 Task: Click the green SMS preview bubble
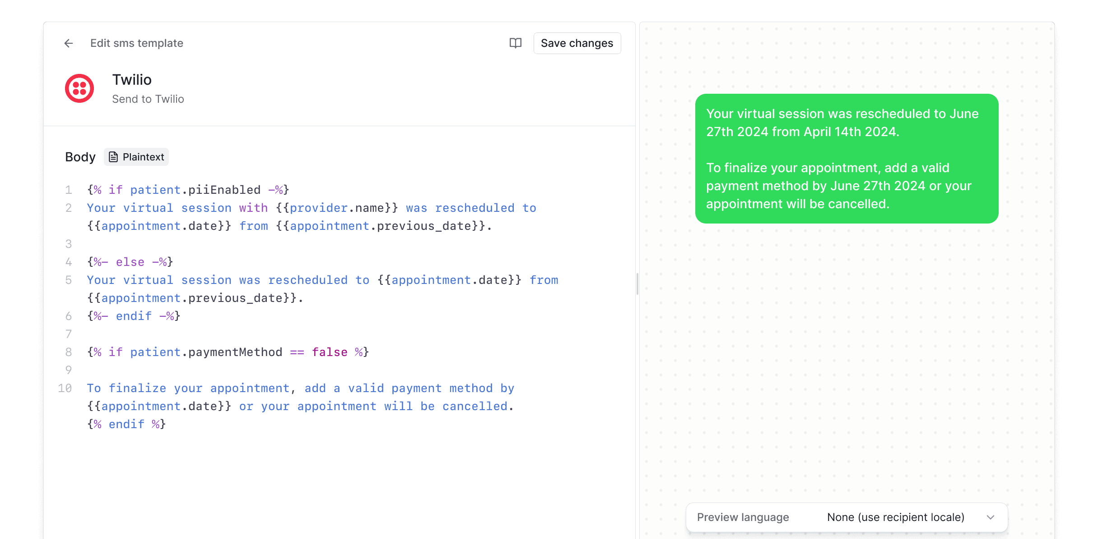click(x=846, y=159)
